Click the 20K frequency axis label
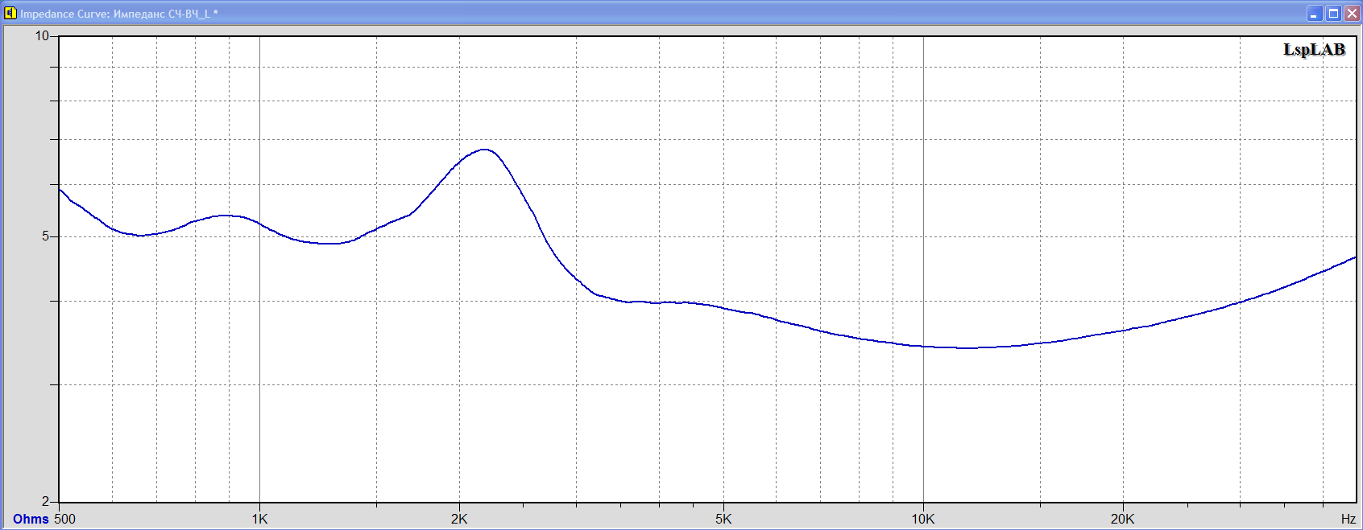This screenshot has height=530, width=1363. pos(1122,519)
